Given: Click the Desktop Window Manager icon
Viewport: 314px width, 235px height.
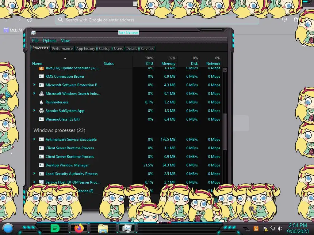Looking at the screenshot, I should [41, 165].
